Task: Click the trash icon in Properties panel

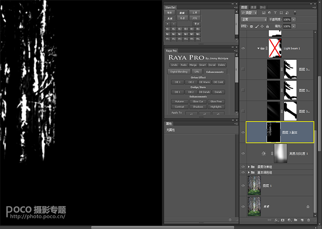Action: click(x=230, y=220)
